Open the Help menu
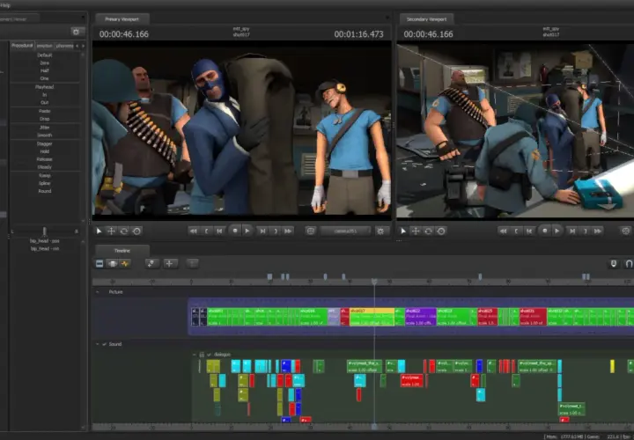 (5, 5)
